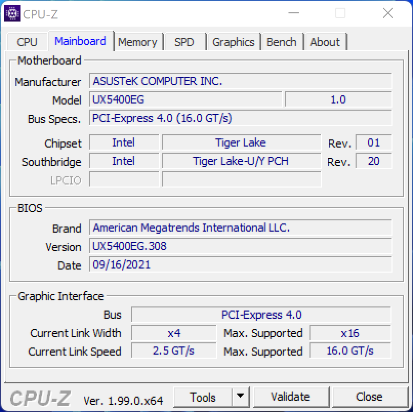Click the Chipset vendor Intel field
Viewport: 413px width, 412px height.
[124, 143]
